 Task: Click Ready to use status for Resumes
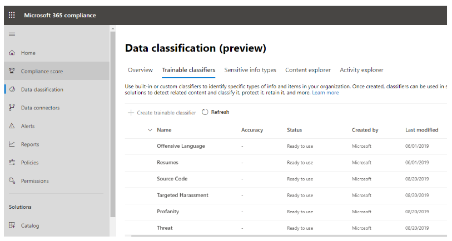300,163
